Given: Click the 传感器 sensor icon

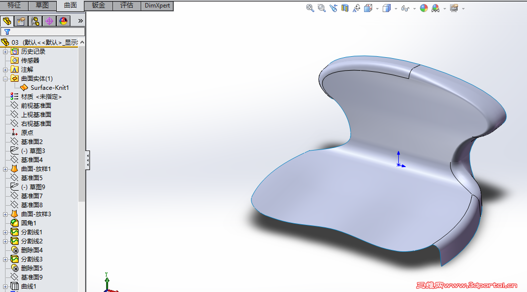Looking at the screenshot, I should coord(15,60).
